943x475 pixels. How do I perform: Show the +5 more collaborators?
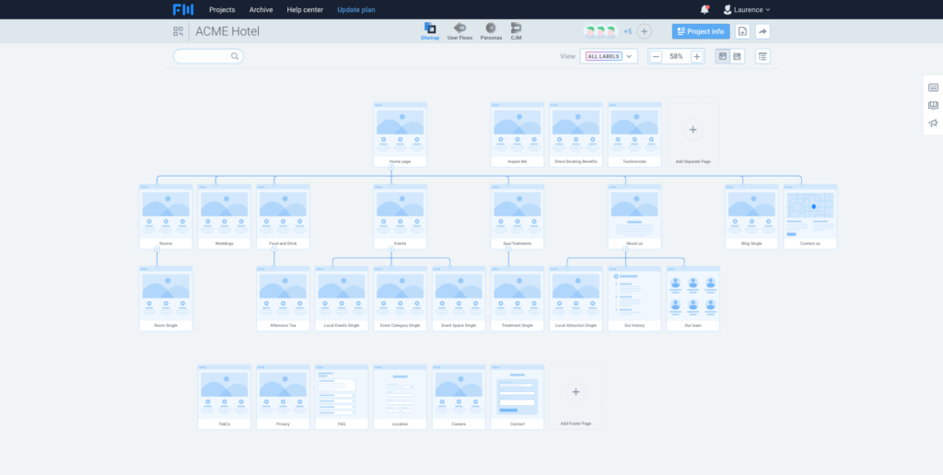627,31
